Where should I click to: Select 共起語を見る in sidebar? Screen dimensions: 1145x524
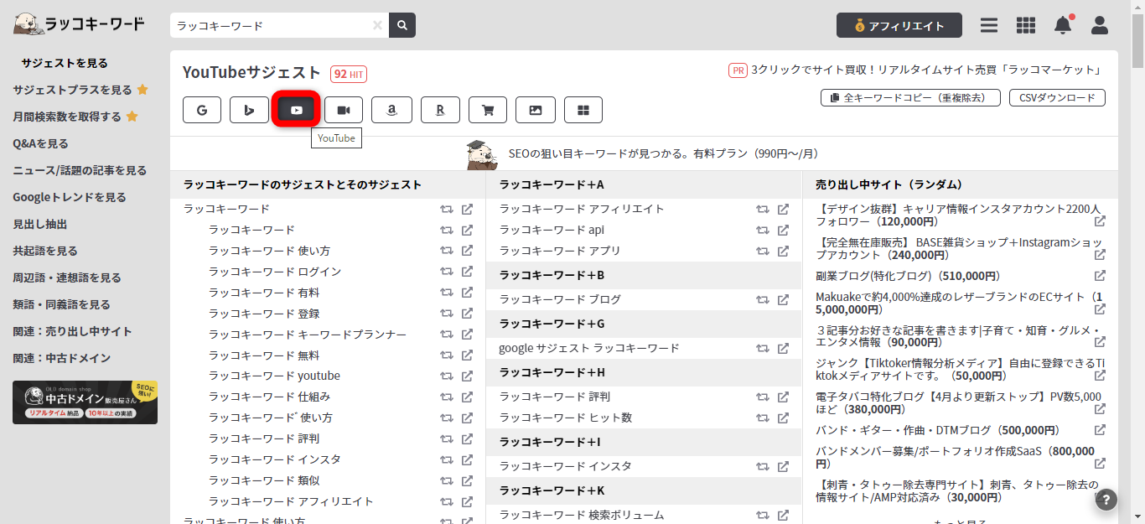tap(45, 251)
